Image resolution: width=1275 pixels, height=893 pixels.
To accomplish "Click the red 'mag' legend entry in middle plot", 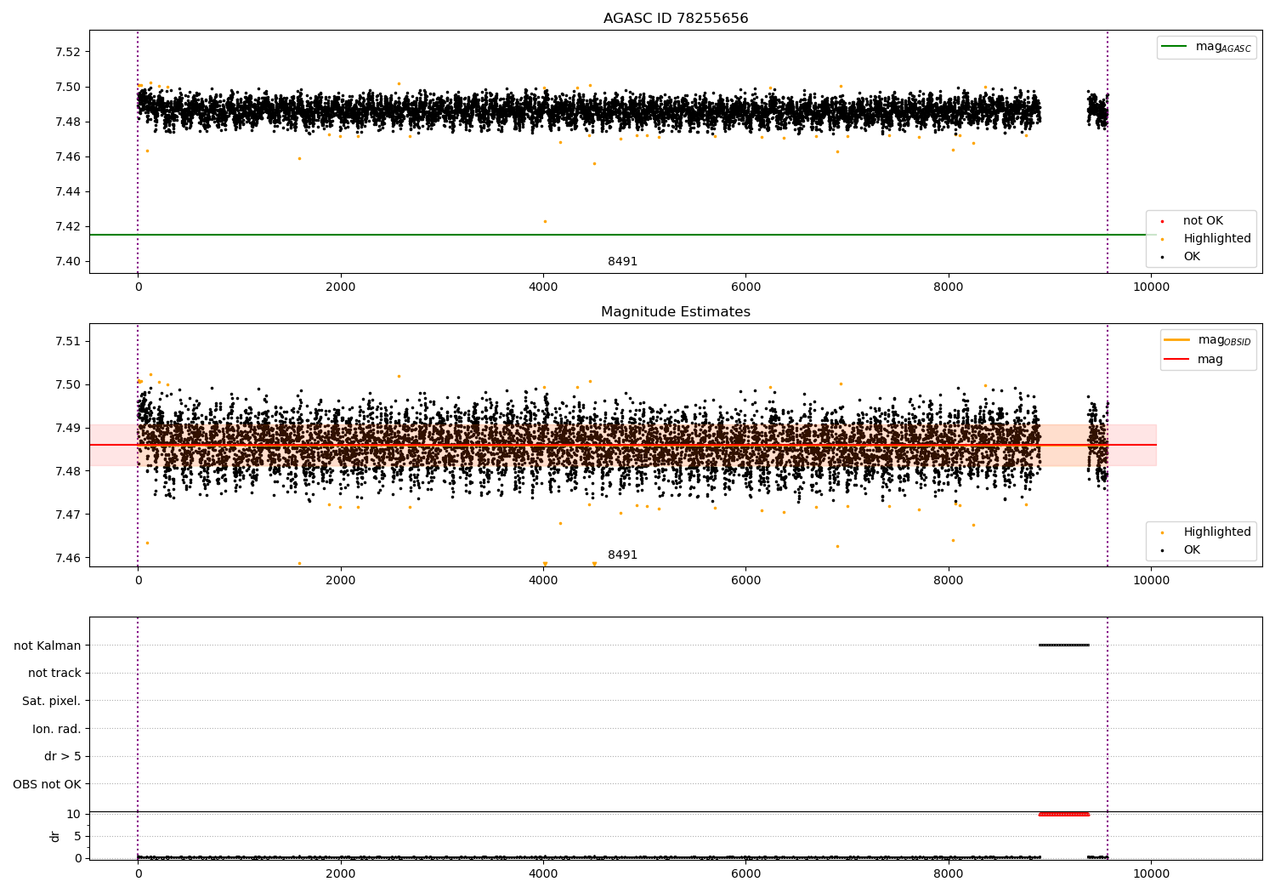I will click(1193, 360).
